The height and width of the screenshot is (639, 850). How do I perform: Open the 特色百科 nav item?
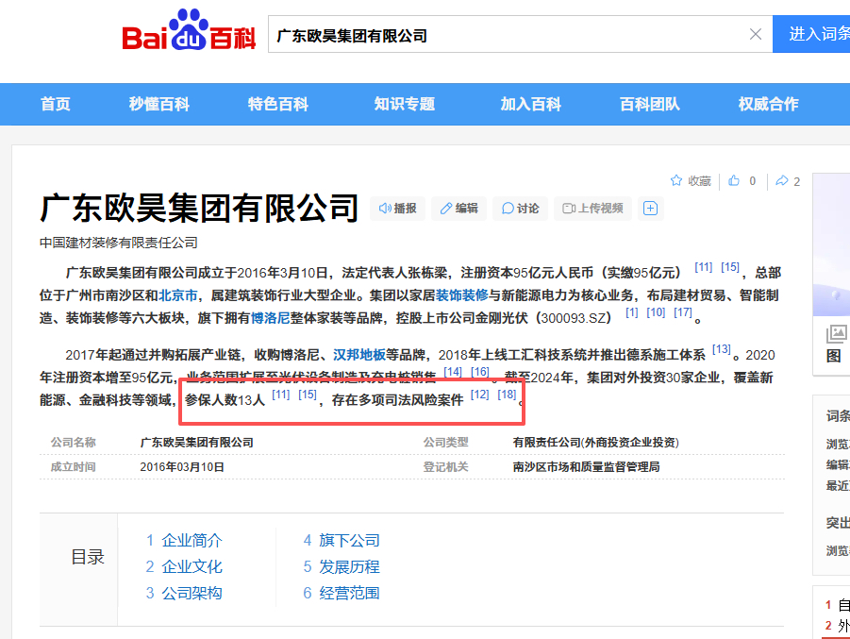(278, 104)
